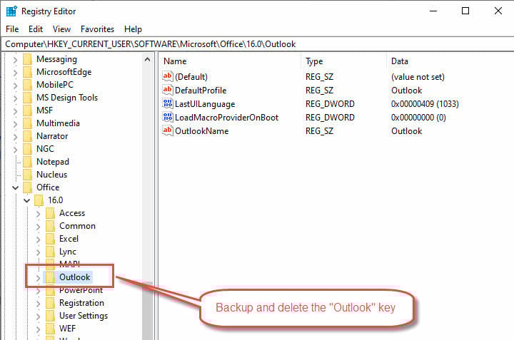
Task: Click the Lync folder icon
Action: 51,252
